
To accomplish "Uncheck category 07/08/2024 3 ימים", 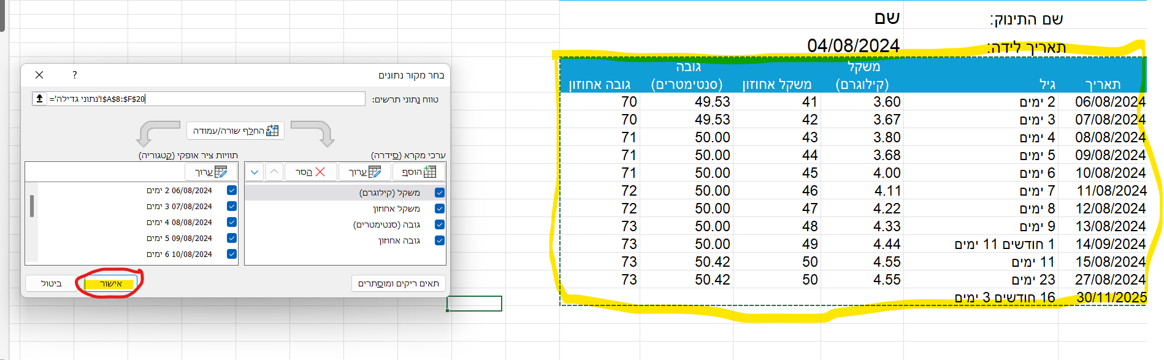I will coord(232,206).
